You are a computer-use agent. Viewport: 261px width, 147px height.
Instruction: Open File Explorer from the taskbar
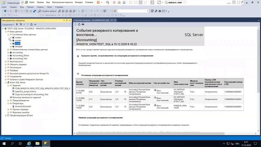click(x=38, y=143)
